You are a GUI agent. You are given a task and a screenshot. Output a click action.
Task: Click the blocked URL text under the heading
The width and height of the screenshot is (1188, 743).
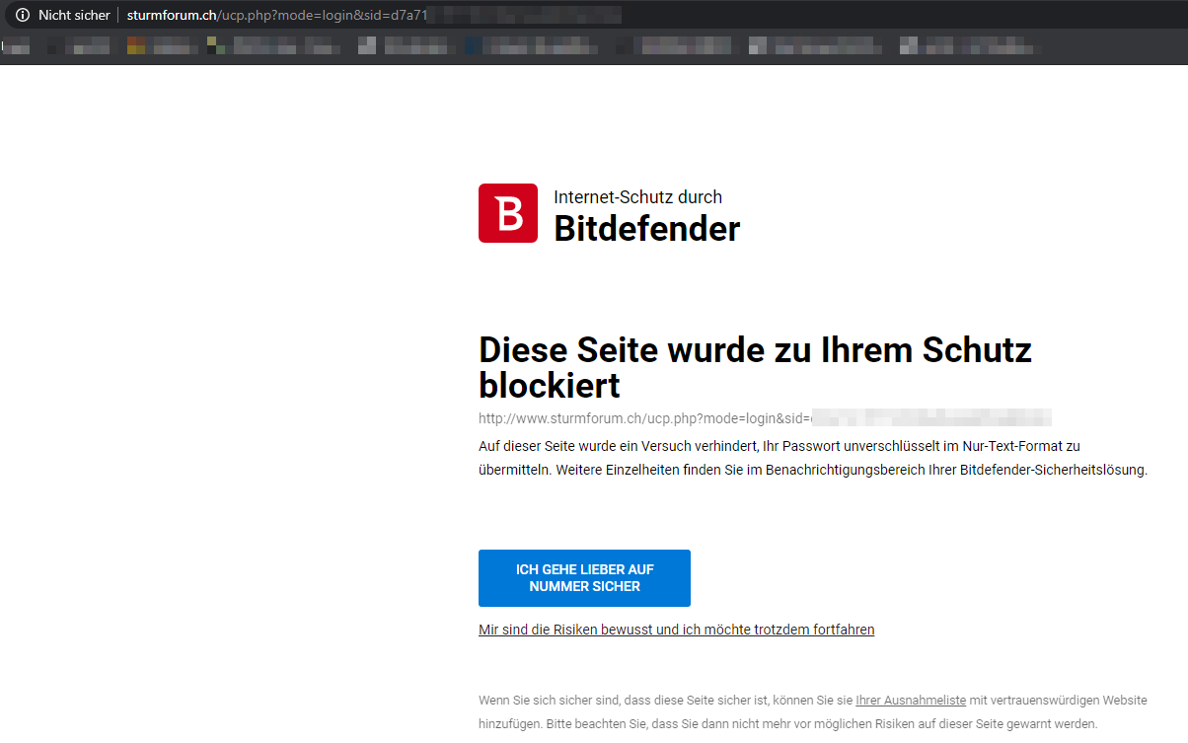point(765,417)
